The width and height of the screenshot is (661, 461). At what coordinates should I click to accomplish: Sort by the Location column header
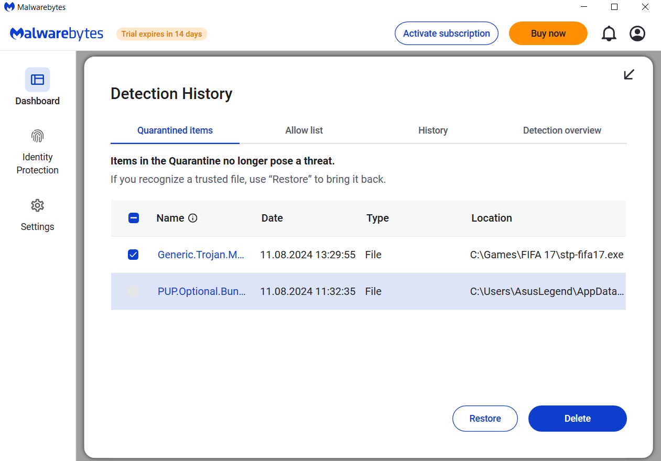click(x=492, y=218)
